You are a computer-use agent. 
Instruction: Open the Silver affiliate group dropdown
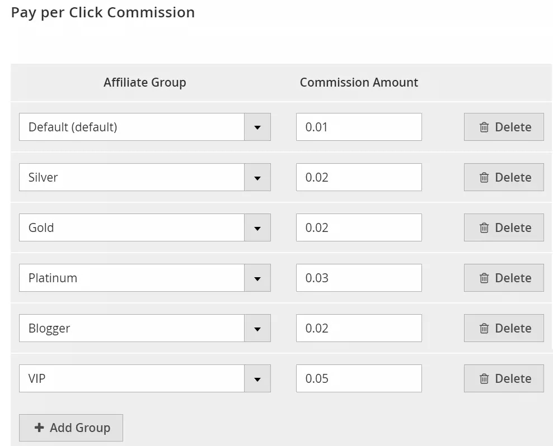pos(257,177)
